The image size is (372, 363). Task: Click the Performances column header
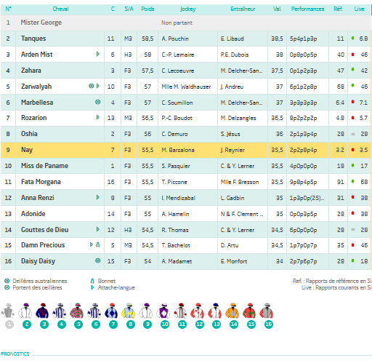[x=307, y=9]
